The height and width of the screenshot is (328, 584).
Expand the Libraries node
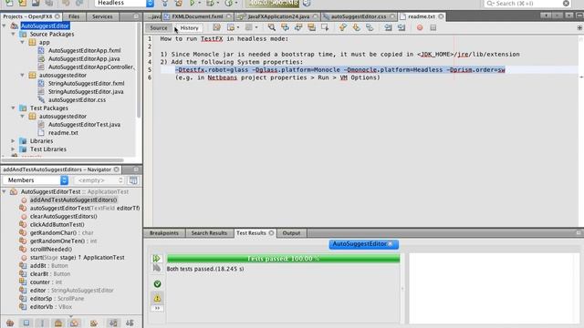13,141
